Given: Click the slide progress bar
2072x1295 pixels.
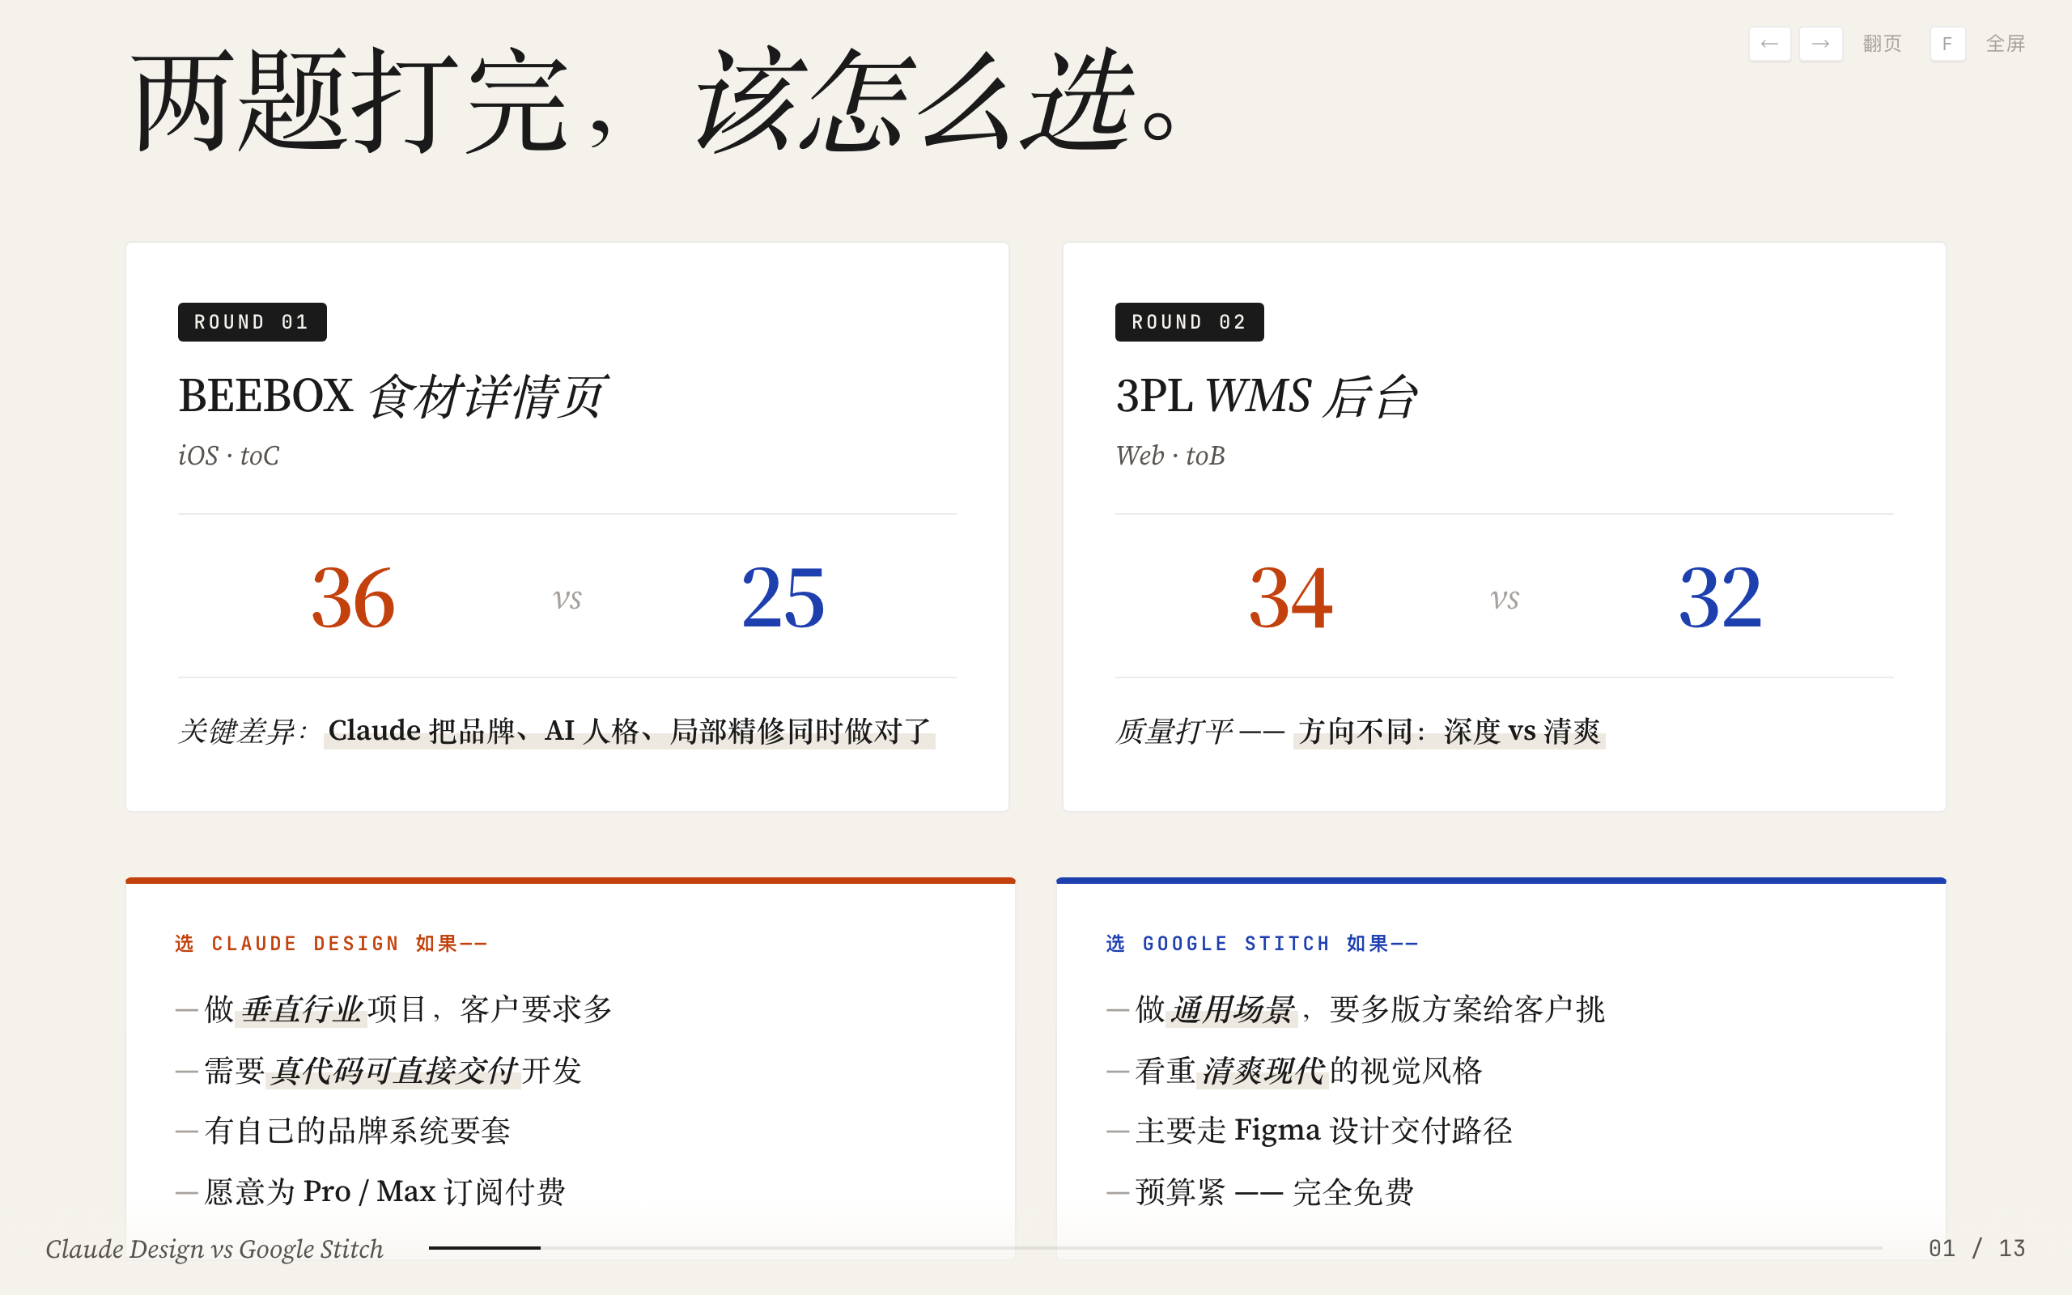Looking at the screenshot, I should [x=1155, y=1248].
